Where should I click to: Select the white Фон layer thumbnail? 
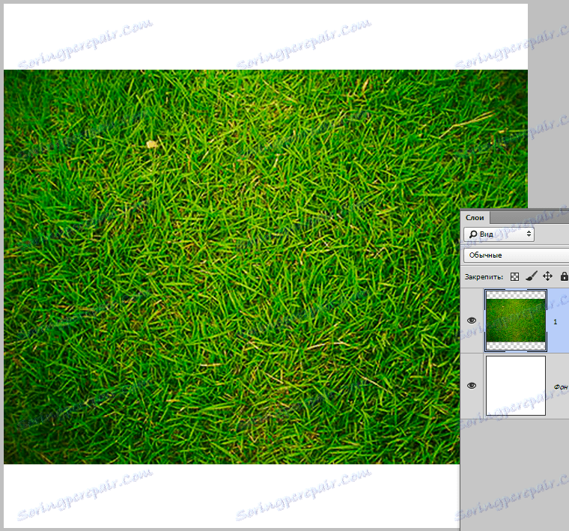click(515, 386)
